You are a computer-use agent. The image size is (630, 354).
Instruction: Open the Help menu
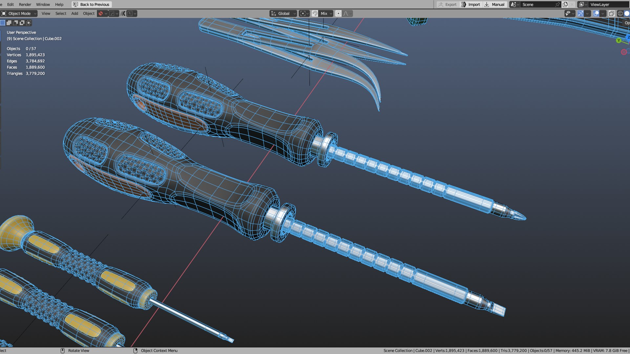click(59, 4)
